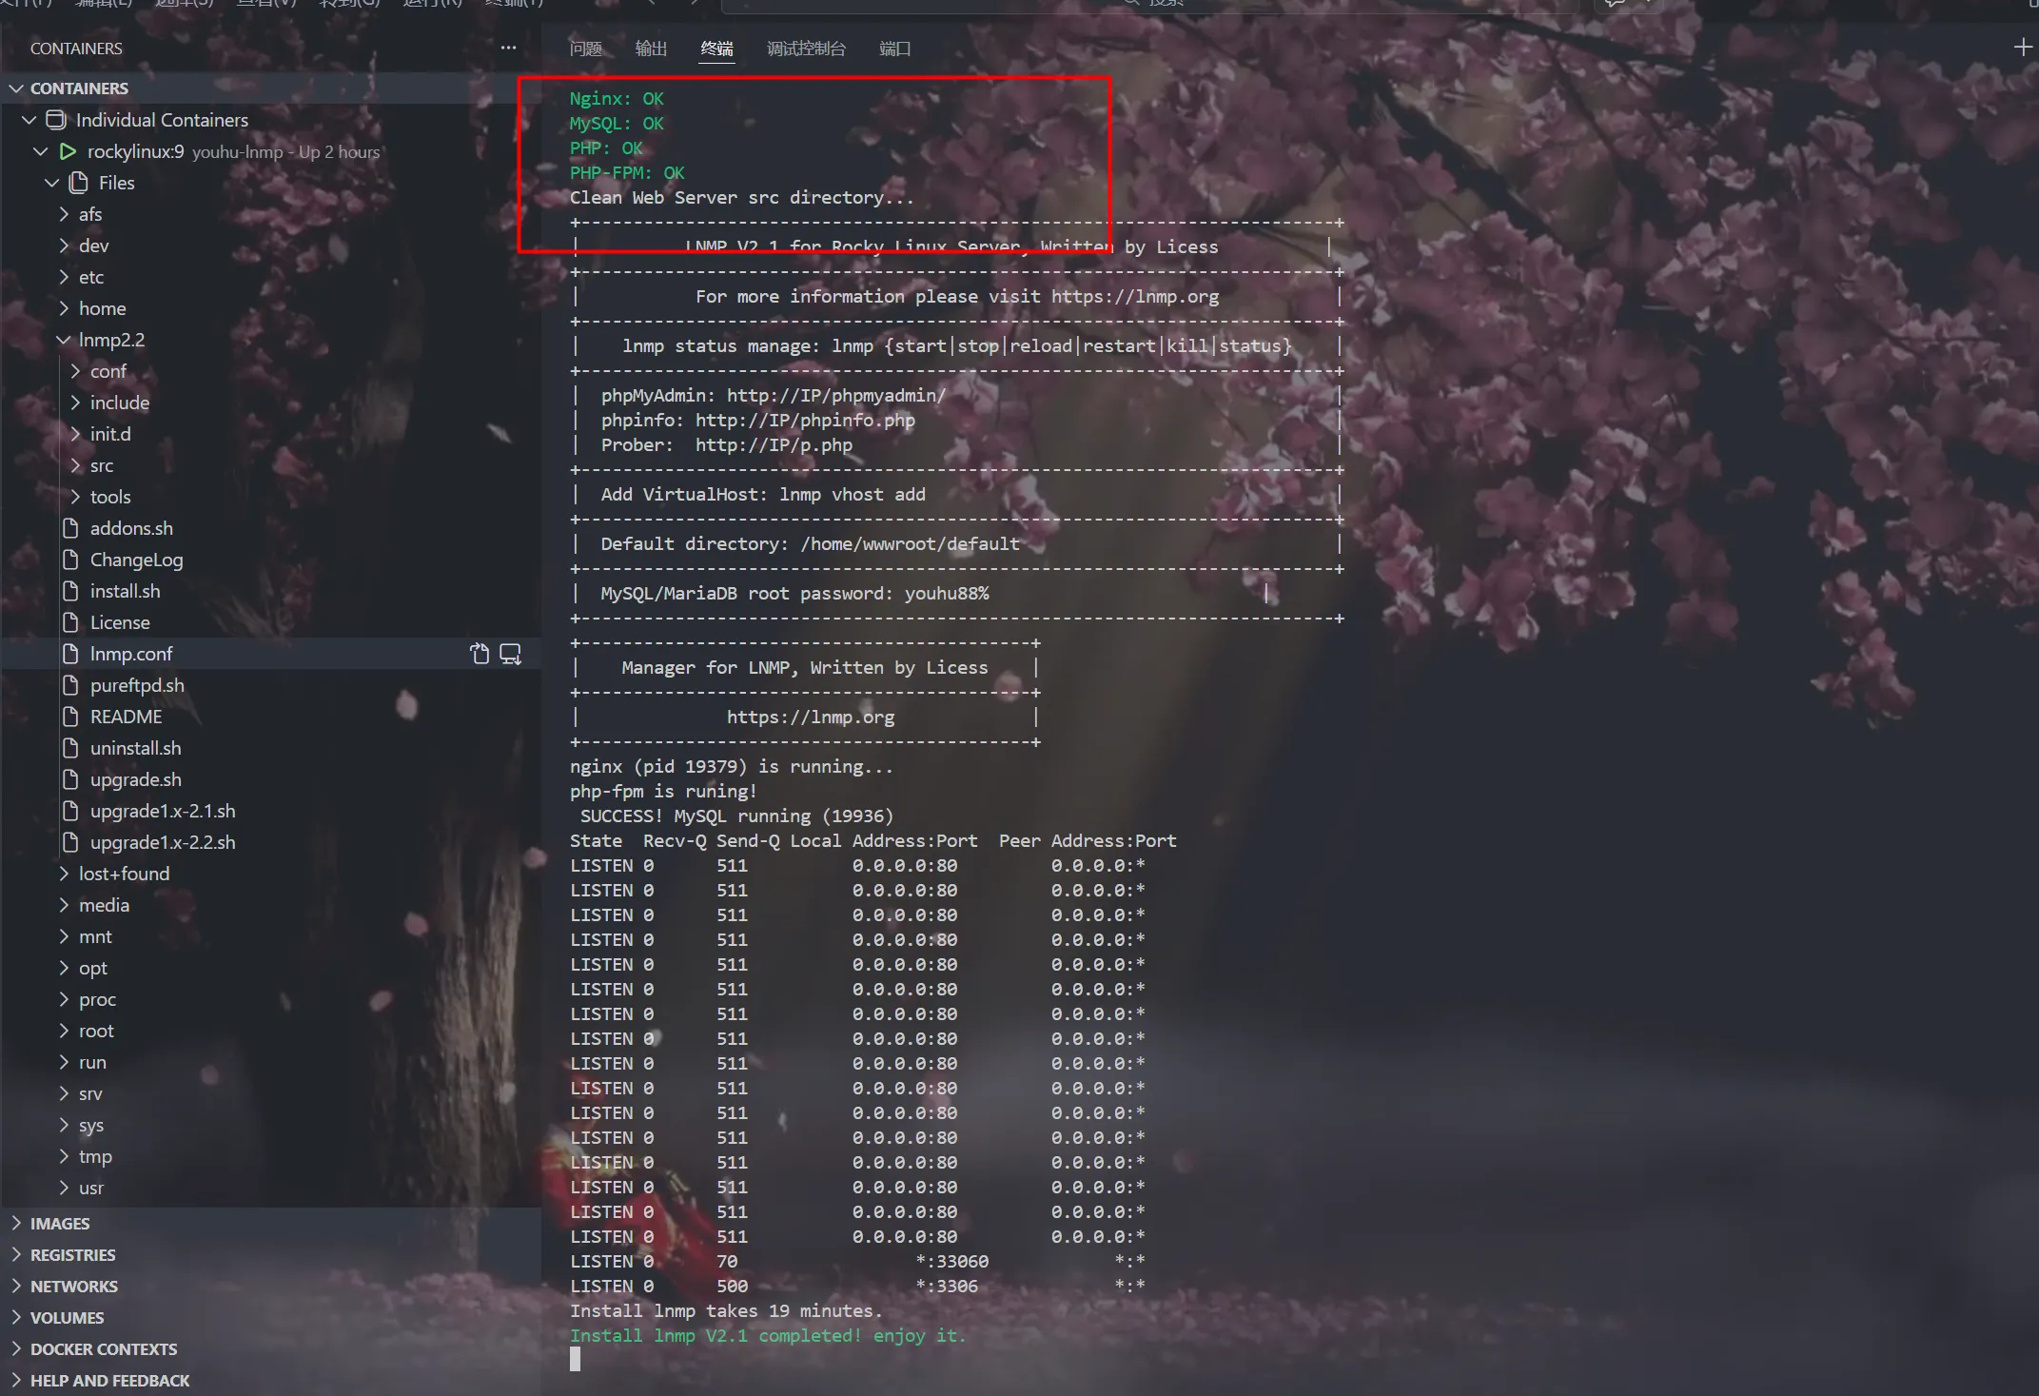The image size is (2039, 1396).
Task: Switch to the 问题 tab
Action: 585,49
